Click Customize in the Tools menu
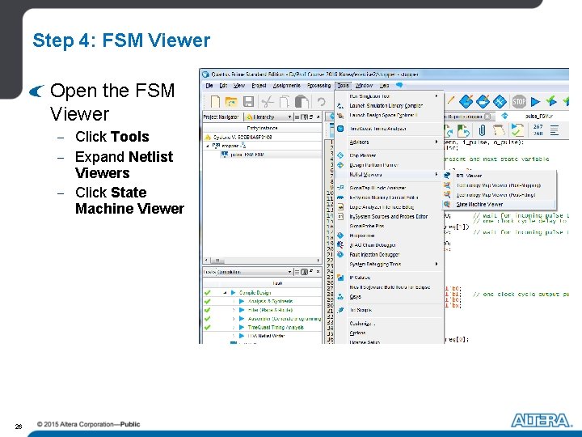 tap(389, 323)
